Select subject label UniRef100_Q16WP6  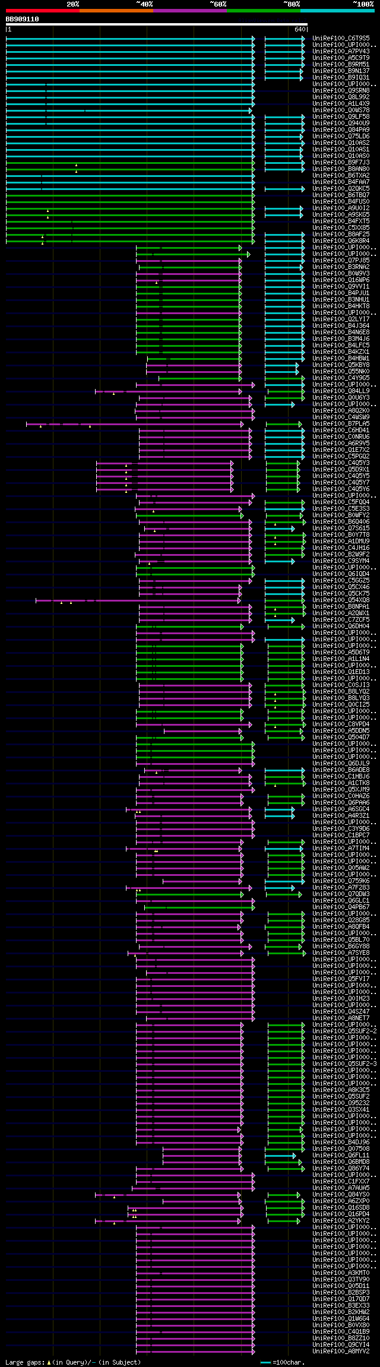341,280
